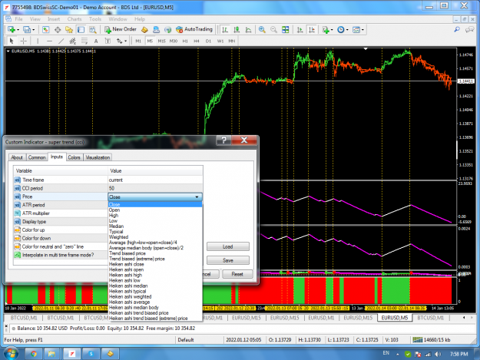The width and height of the screenshot is (480, 360).
Task: Select the Trendline drawing tool
Action: 61,41
